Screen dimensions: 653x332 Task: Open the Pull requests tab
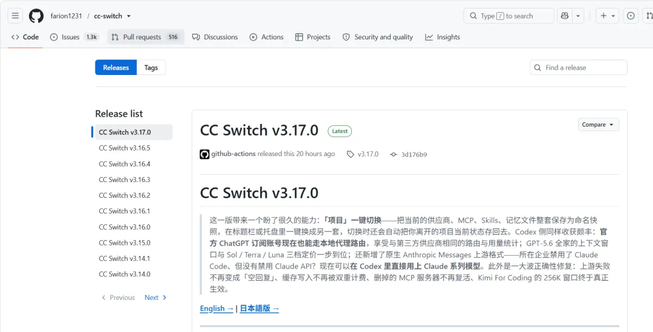pyautogui.click(x=146, y=37)
